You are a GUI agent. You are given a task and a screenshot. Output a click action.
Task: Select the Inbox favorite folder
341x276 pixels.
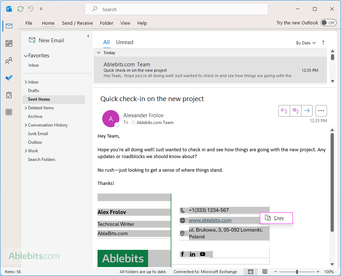[x=33, y=65]
